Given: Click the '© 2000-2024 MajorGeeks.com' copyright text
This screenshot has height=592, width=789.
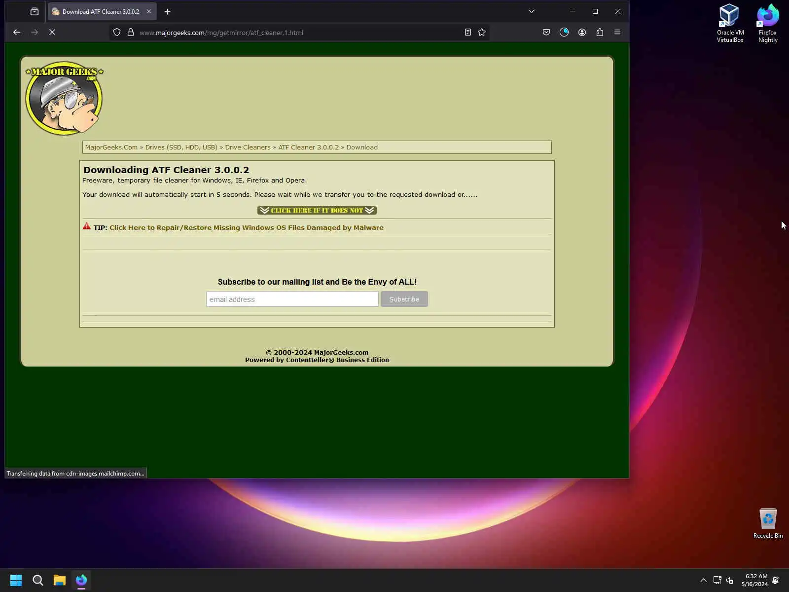Looking at the screenshot, I should [317, 352].
